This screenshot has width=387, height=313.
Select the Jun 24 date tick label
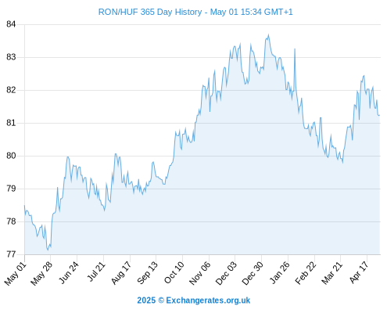(x=68, y=272)
